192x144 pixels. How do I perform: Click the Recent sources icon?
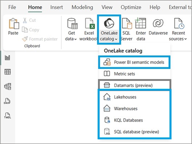tap(179, 24)
